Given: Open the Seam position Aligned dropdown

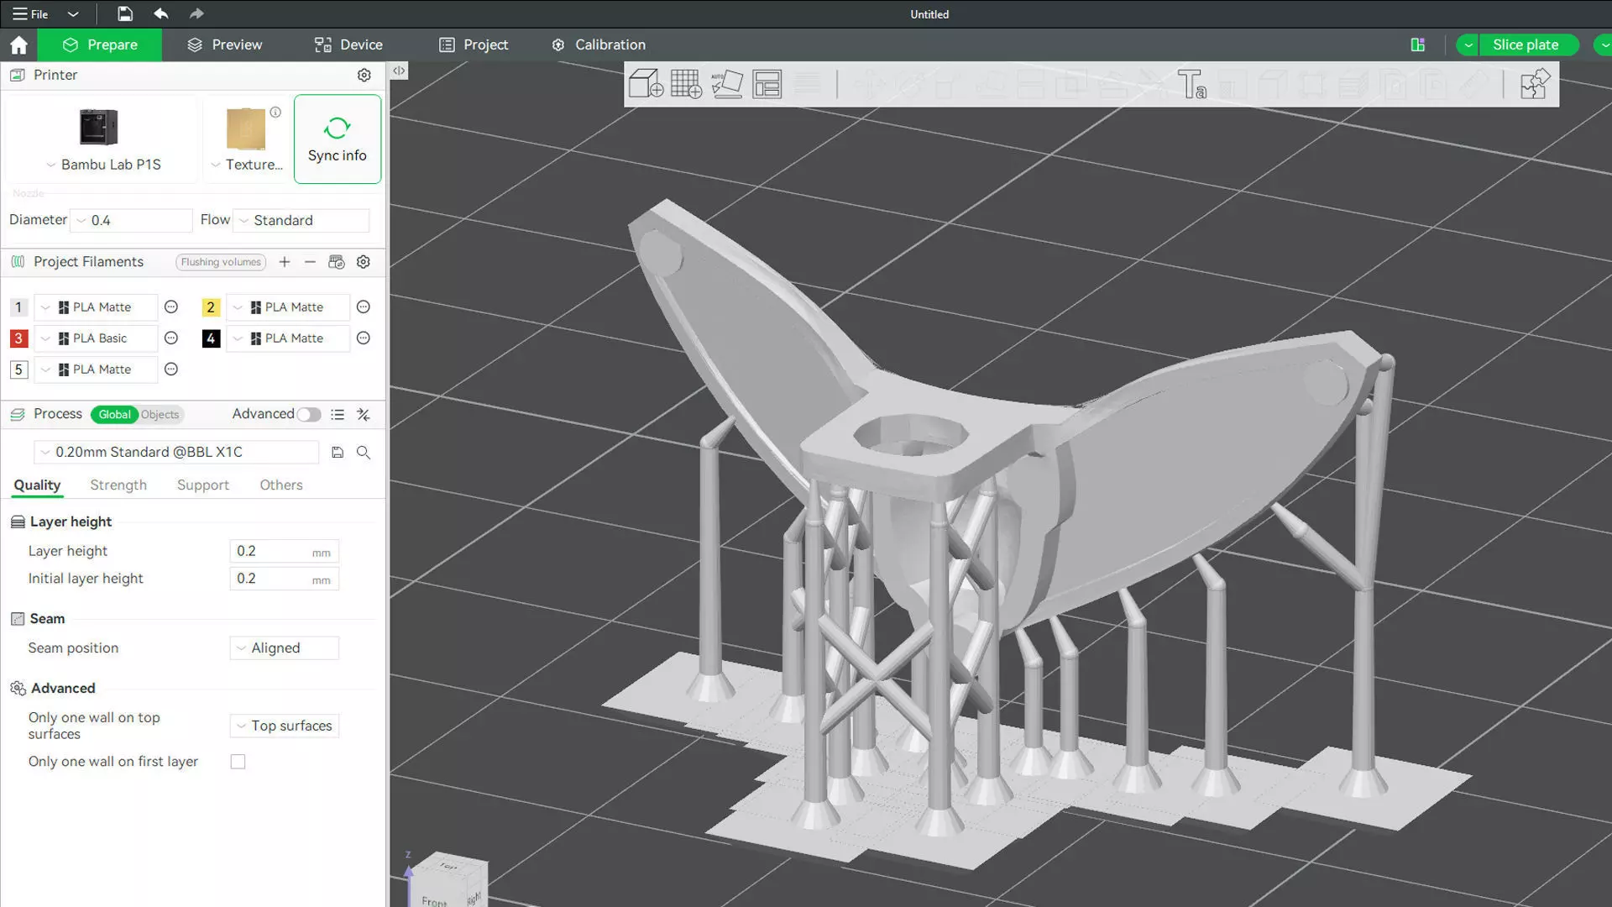Looking at the screenshot, I should click(285, 648).
